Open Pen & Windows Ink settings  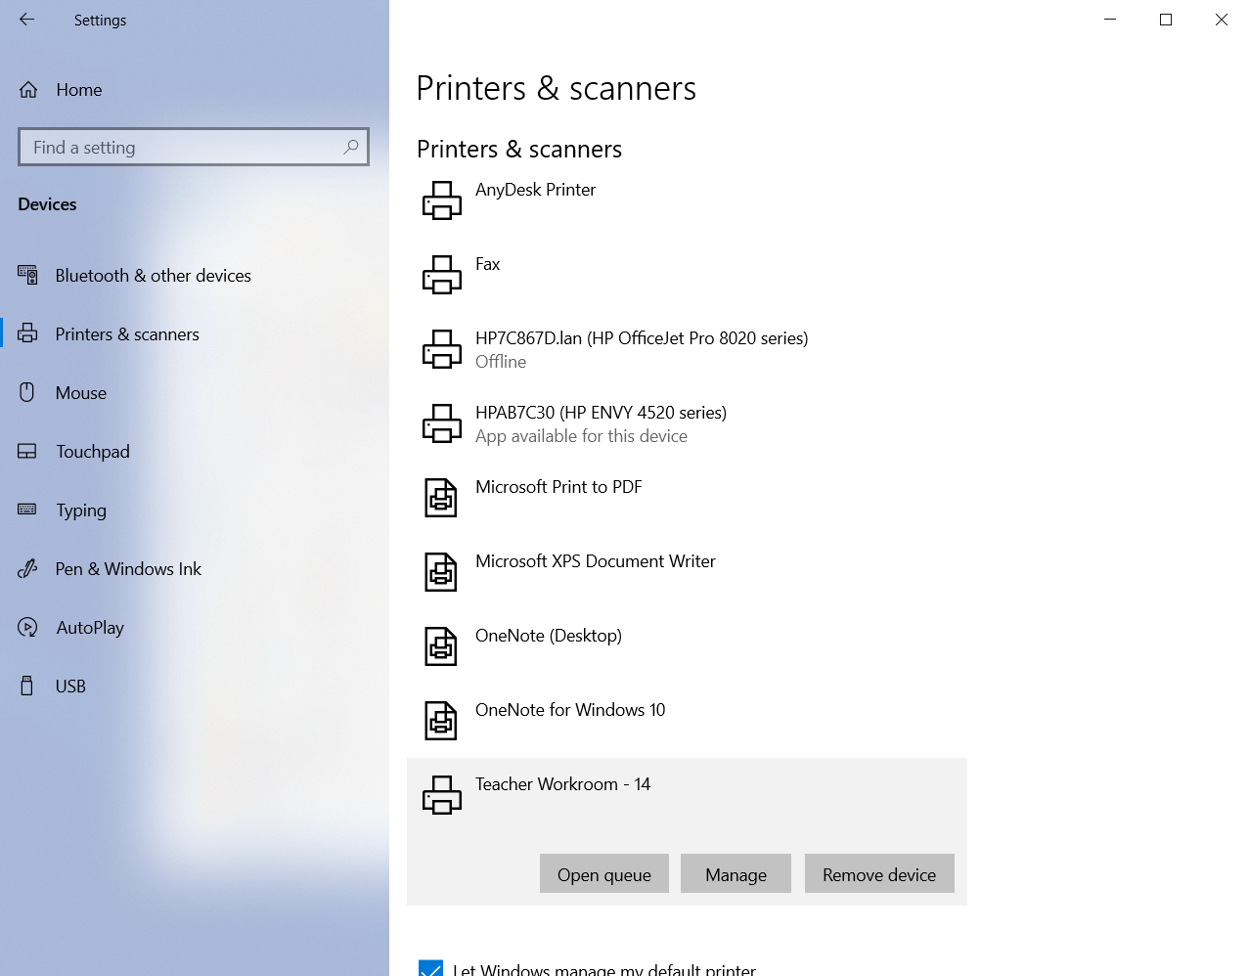point(128,569)
